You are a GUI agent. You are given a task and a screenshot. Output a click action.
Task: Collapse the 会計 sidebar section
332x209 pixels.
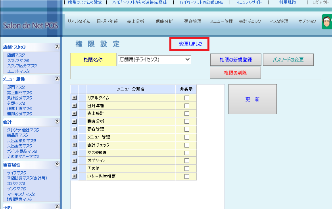point(57,121)
